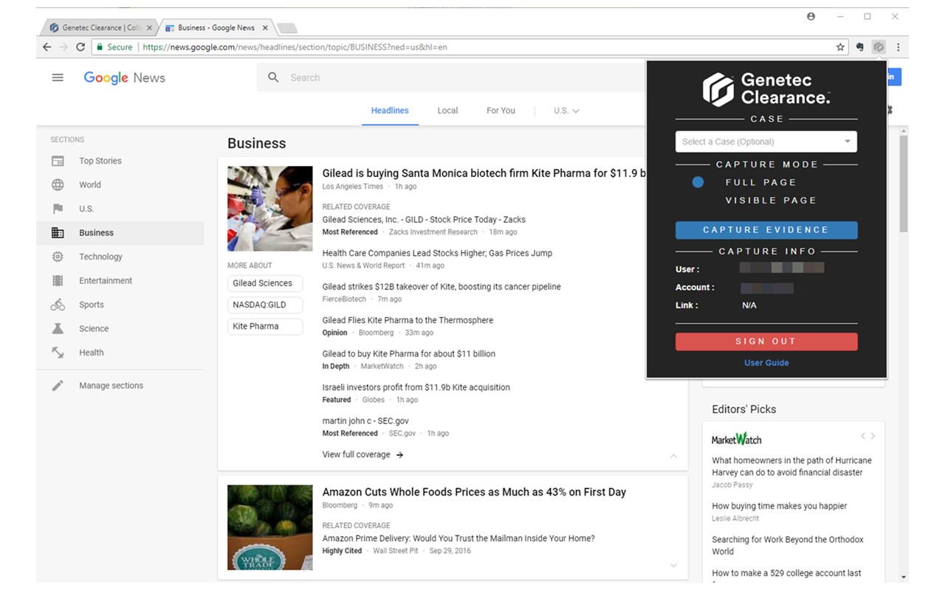This screenshot has width=945, height=590.
Task: Click the browser back arrow
Action: point(47,46)
